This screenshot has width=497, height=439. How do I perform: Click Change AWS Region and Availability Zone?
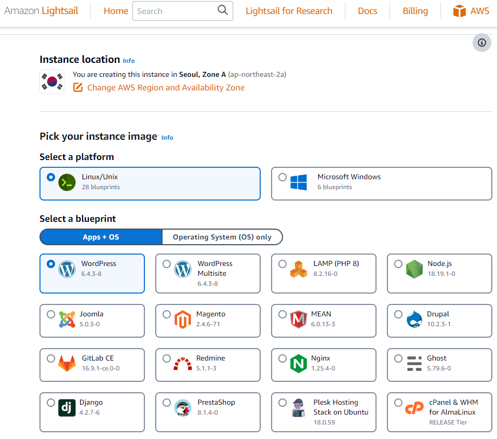166,88
